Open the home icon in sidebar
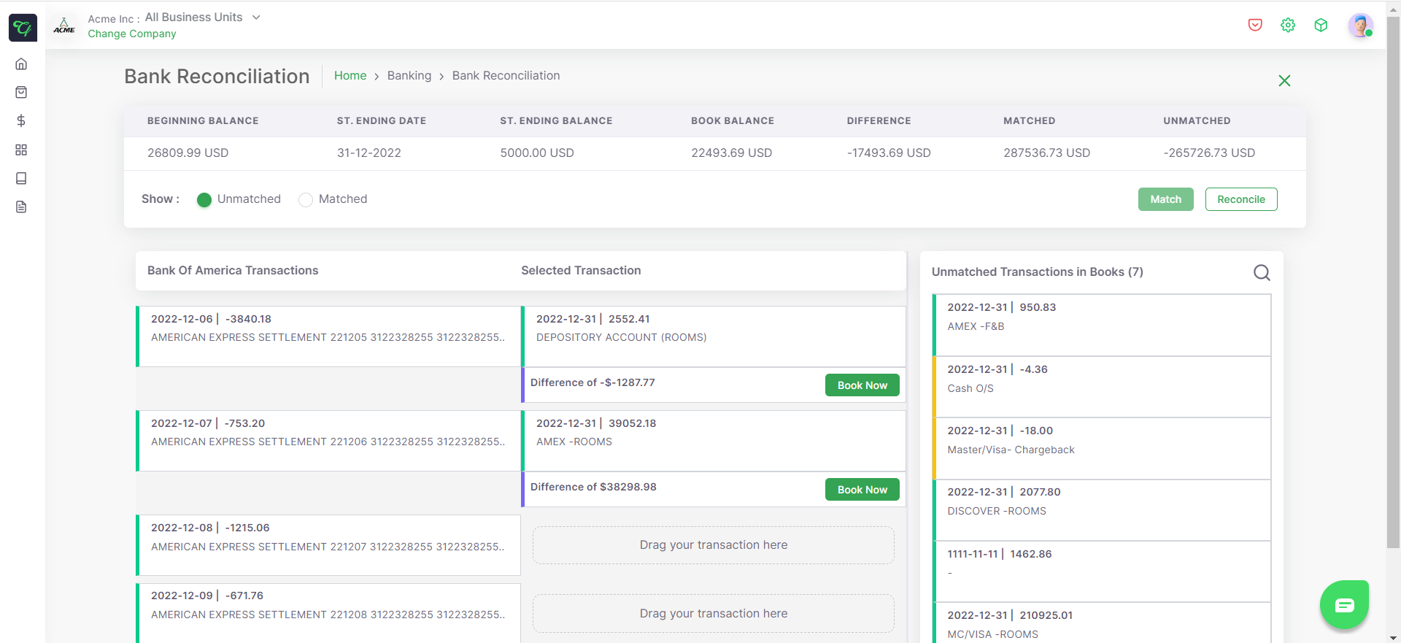Screen dimensions: 1401x643 [21, 64]
